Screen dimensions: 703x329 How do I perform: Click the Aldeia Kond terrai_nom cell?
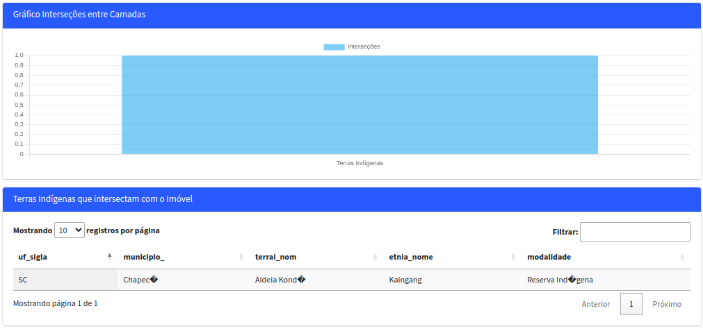[280, 280]
